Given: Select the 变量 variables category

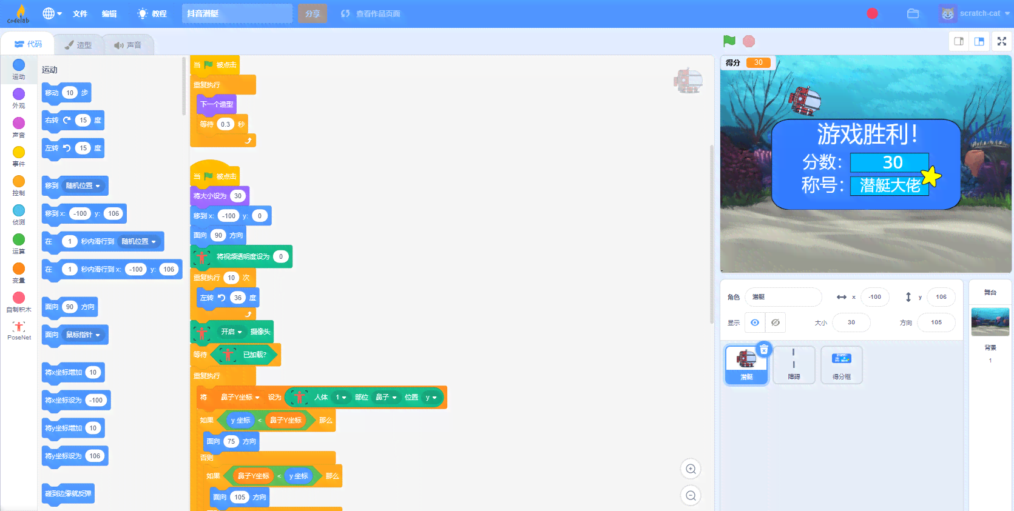Looking at the screenshot, I should pos(19,273).
